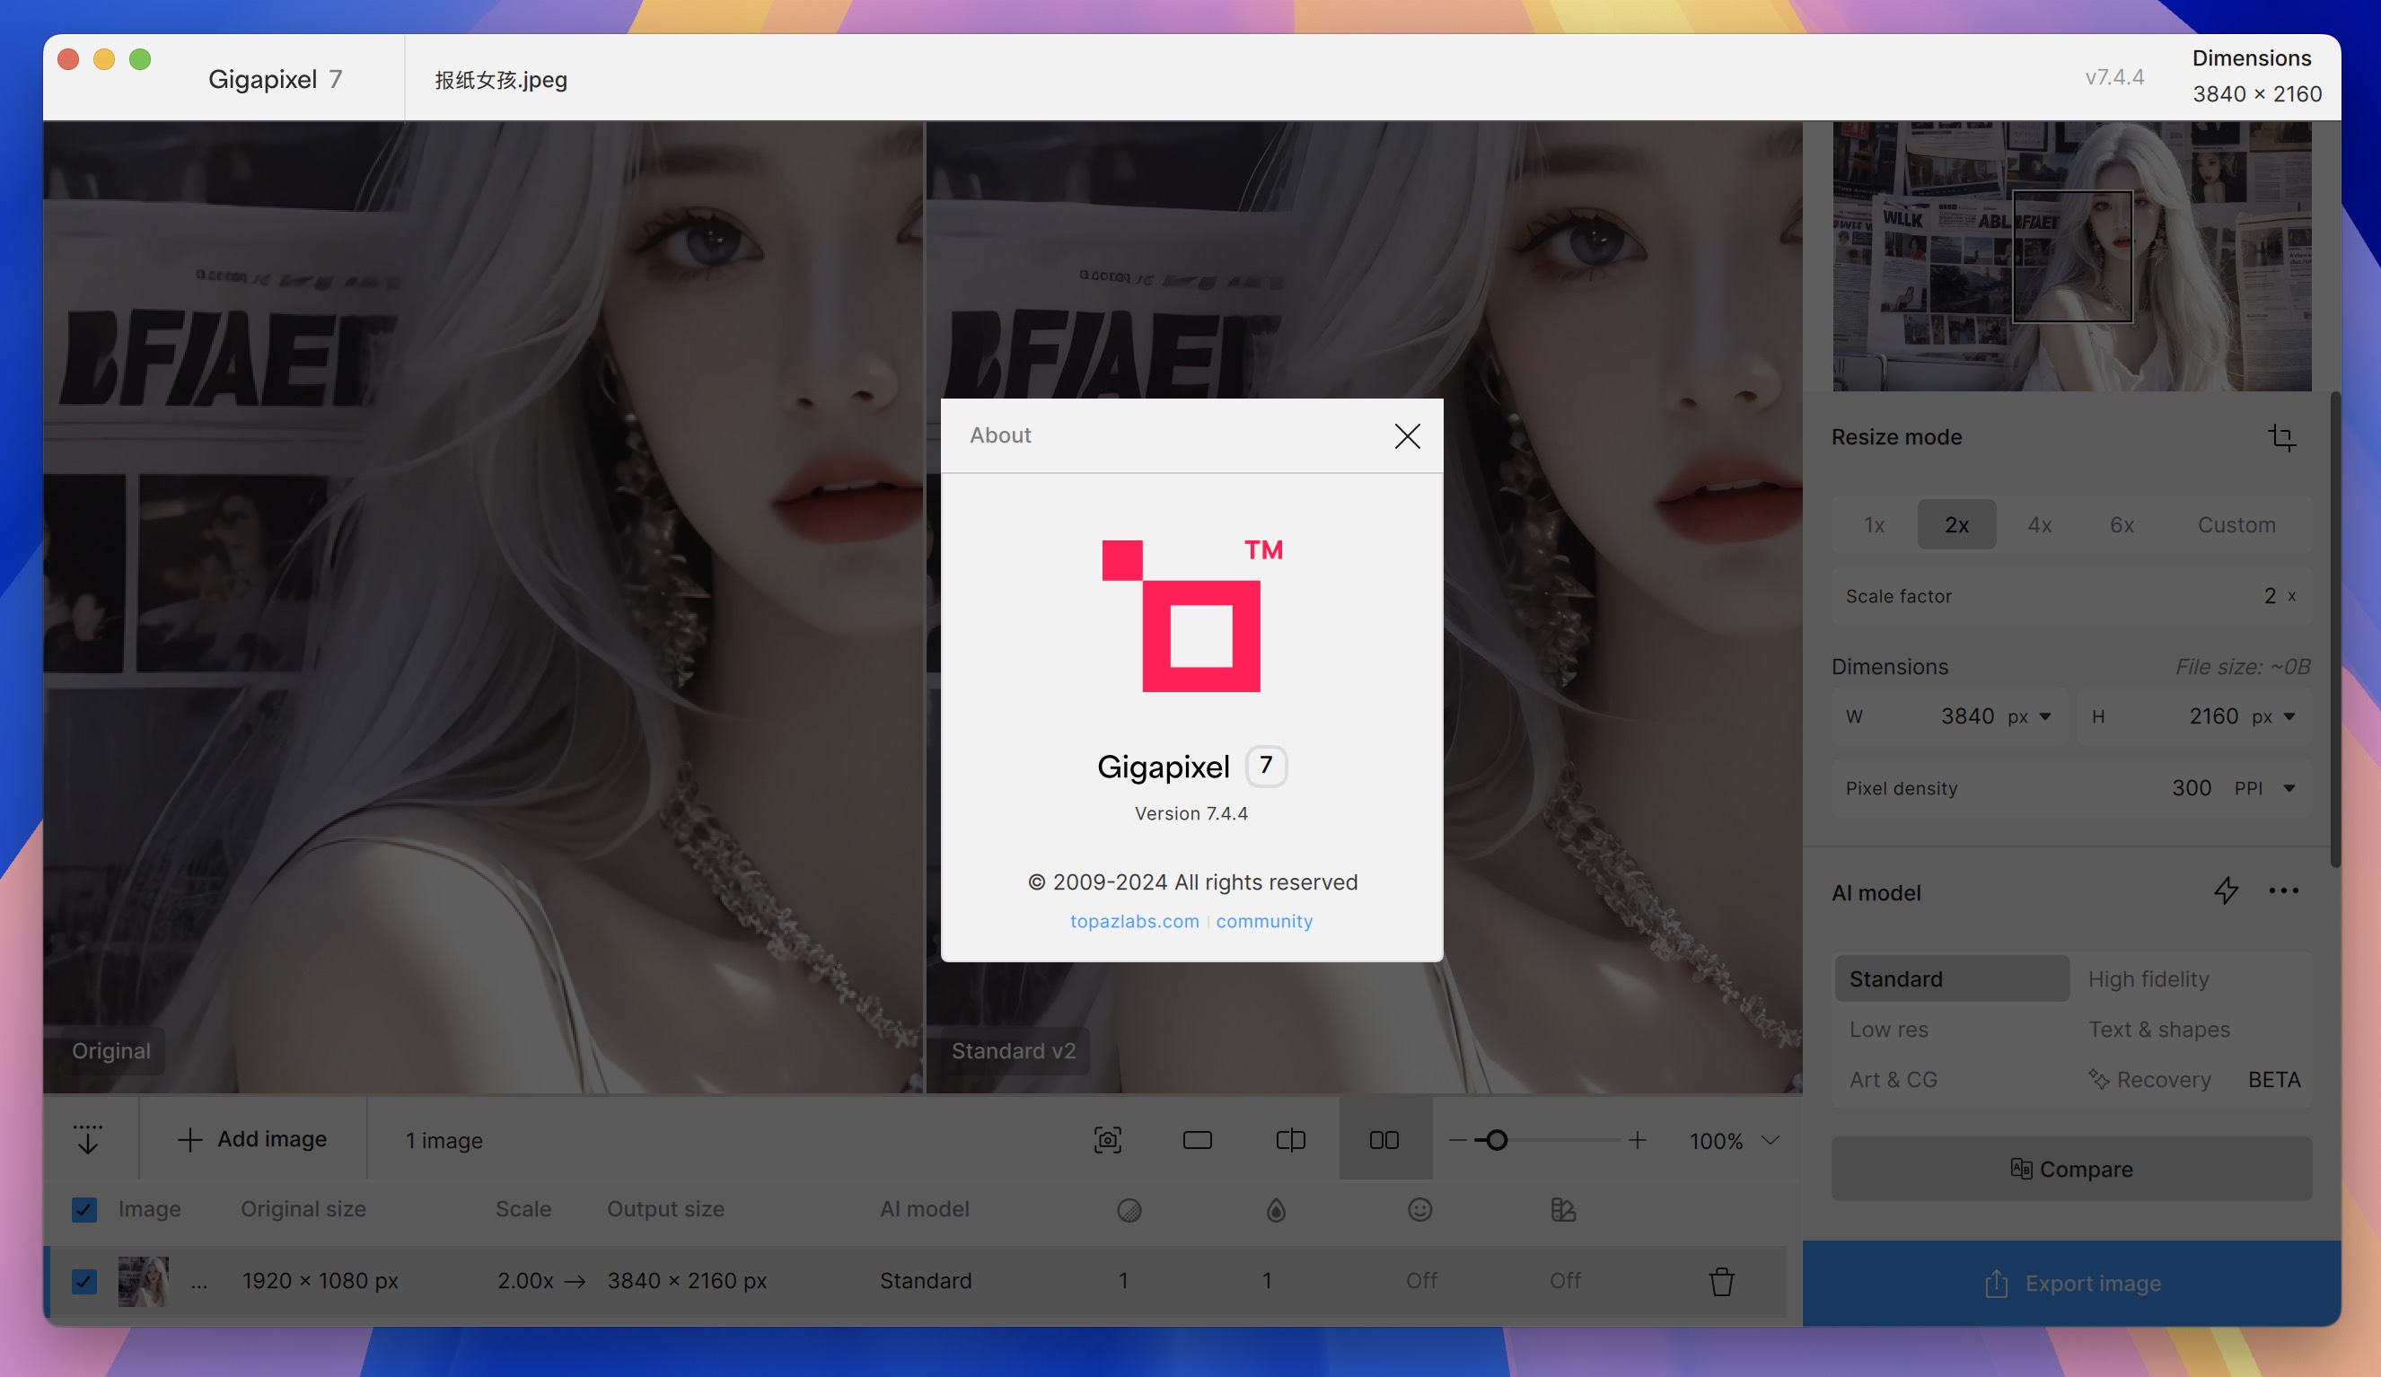Click the Standard AI model cell in row
The height and width of the screenshot is (1377, 2381).
(925, 1282)
